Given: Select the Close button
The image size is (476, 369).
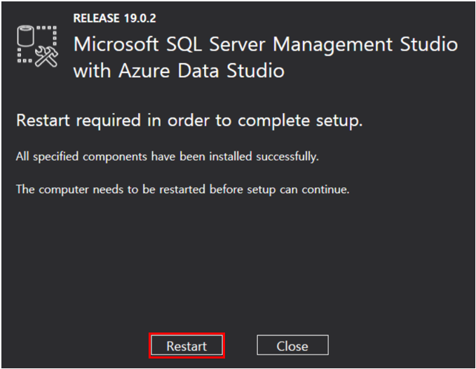Looking at the screenshot, I should point(292,345).
